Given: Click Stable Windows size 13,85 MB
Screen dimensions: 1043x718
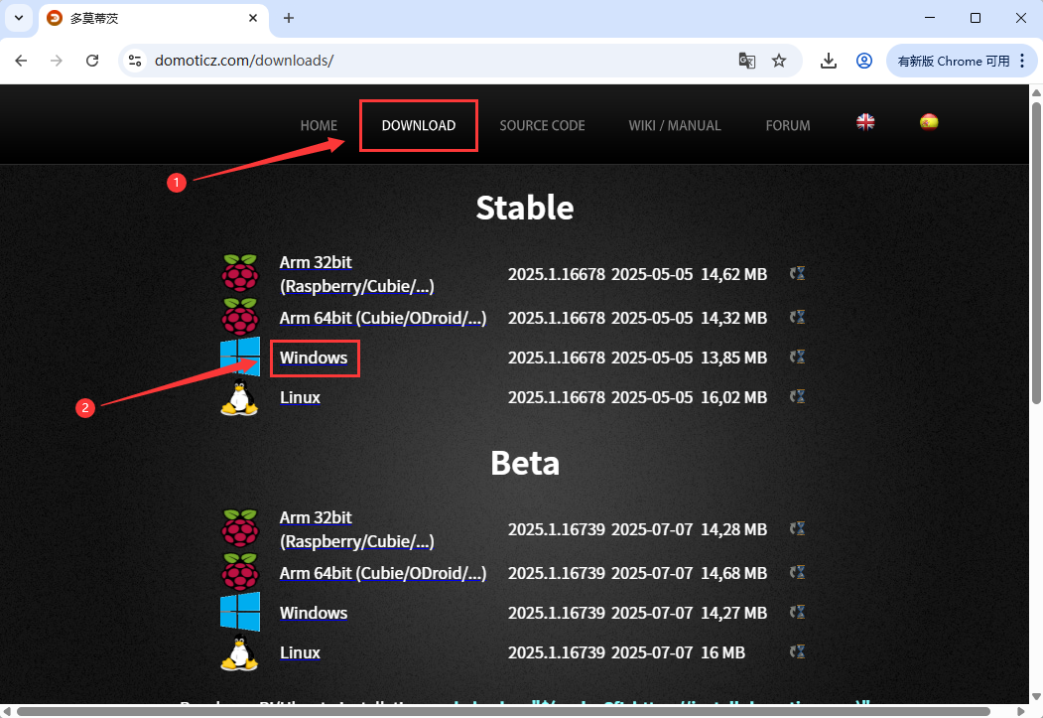Looking at the screenshot, I should [733, 358].
